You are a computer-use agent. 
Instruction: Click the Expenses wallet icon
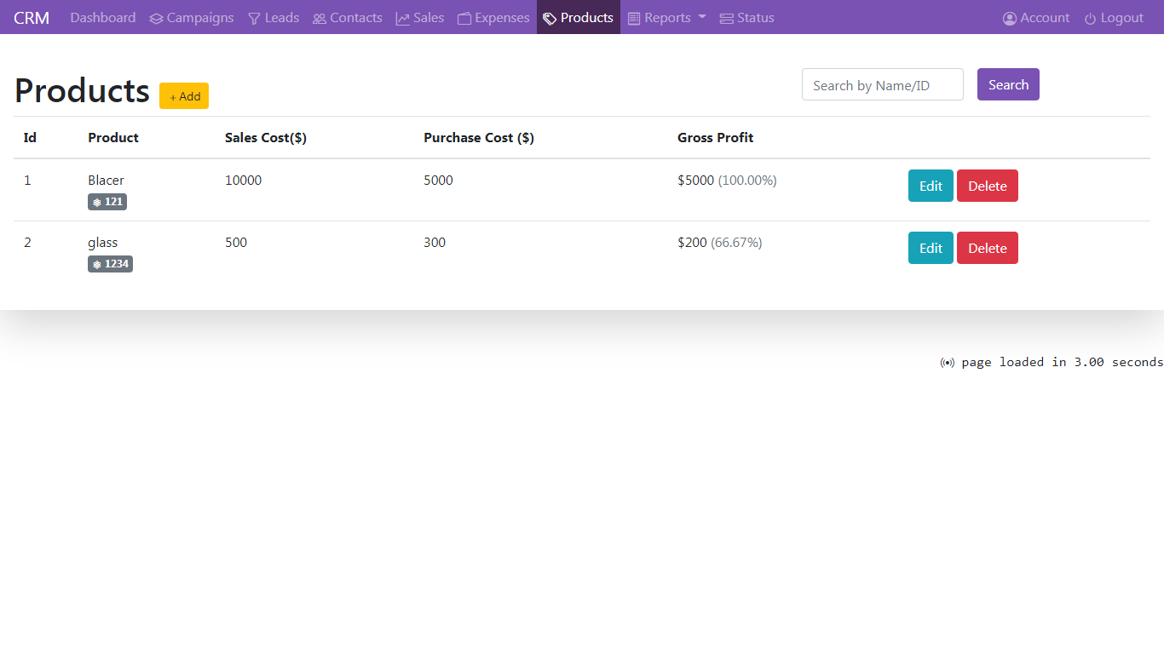point(464,19)
